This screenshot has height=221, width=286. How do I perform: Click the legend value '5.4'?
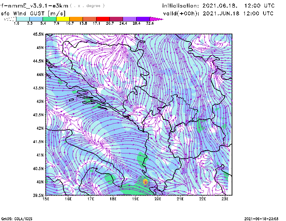(x=43, y=23)
